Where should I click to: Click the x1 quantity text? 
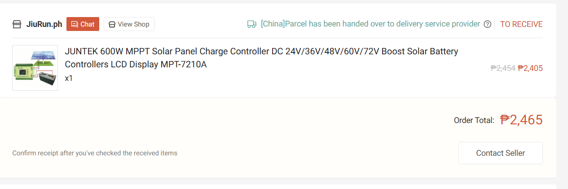click(69, 78)
